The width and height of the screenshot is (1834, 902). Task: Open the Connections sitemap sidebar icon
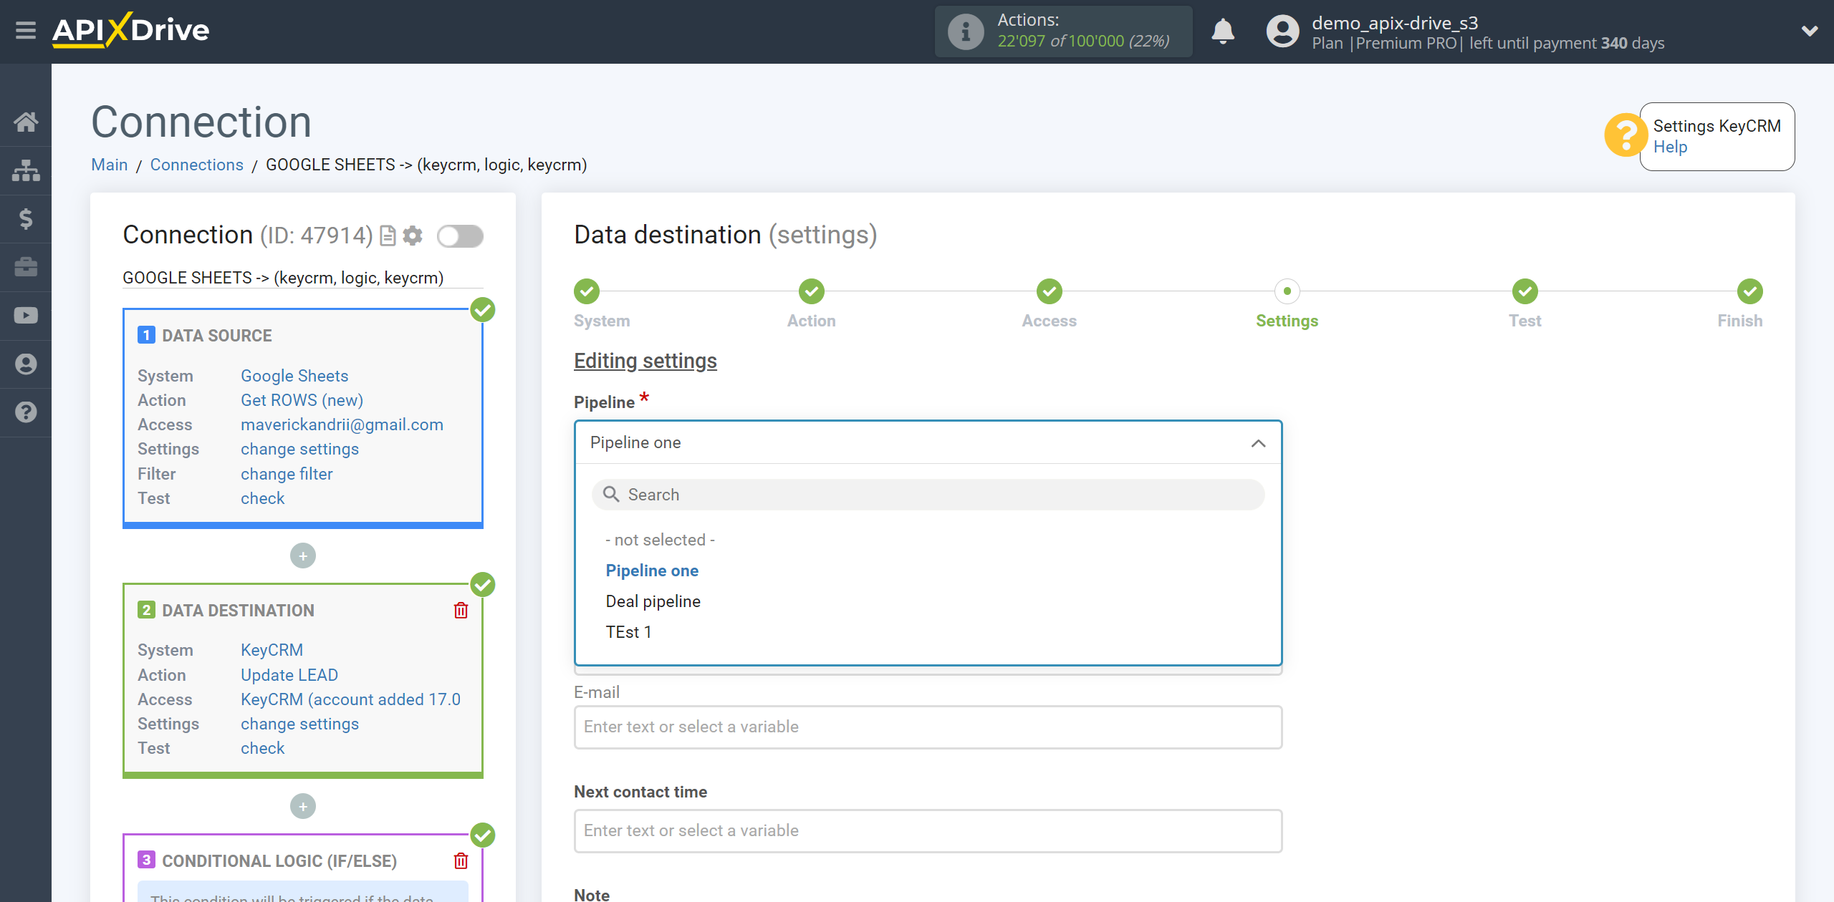(x=26, y=170)
